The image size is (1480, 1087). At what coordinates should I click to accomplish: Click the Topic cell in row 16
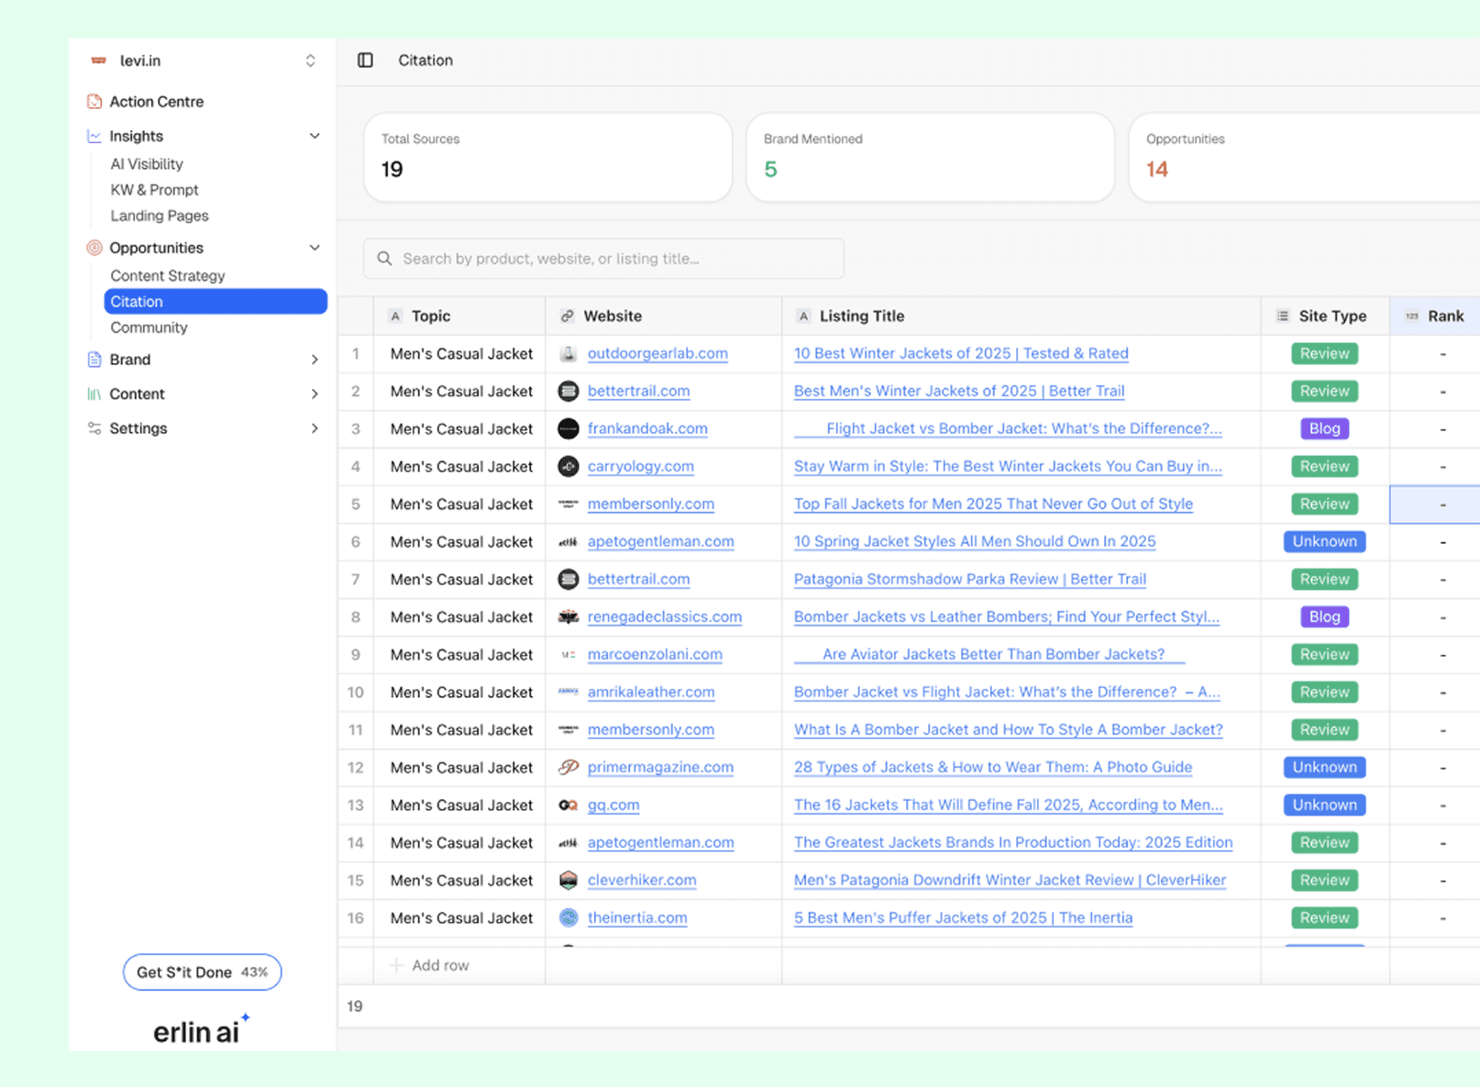tap(459, 918)
